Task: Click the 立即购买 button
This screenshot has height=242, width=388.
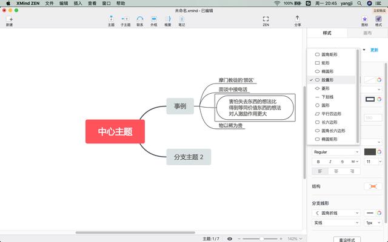Action: click(x=380, y=11)
